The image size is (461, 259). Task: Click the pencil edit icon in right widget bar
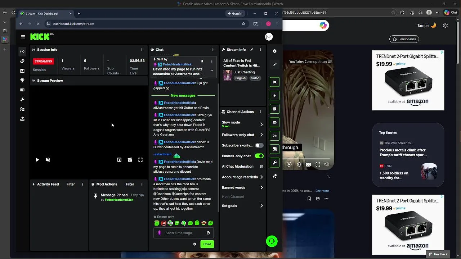pyautogui.click(x=274, y=65)
